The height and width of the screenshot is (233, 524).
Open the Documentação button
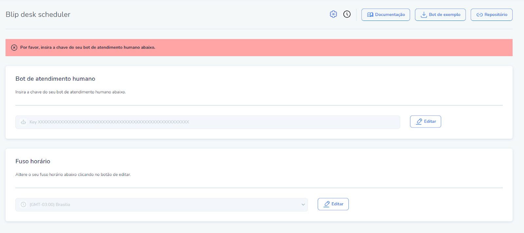point(386,15)
